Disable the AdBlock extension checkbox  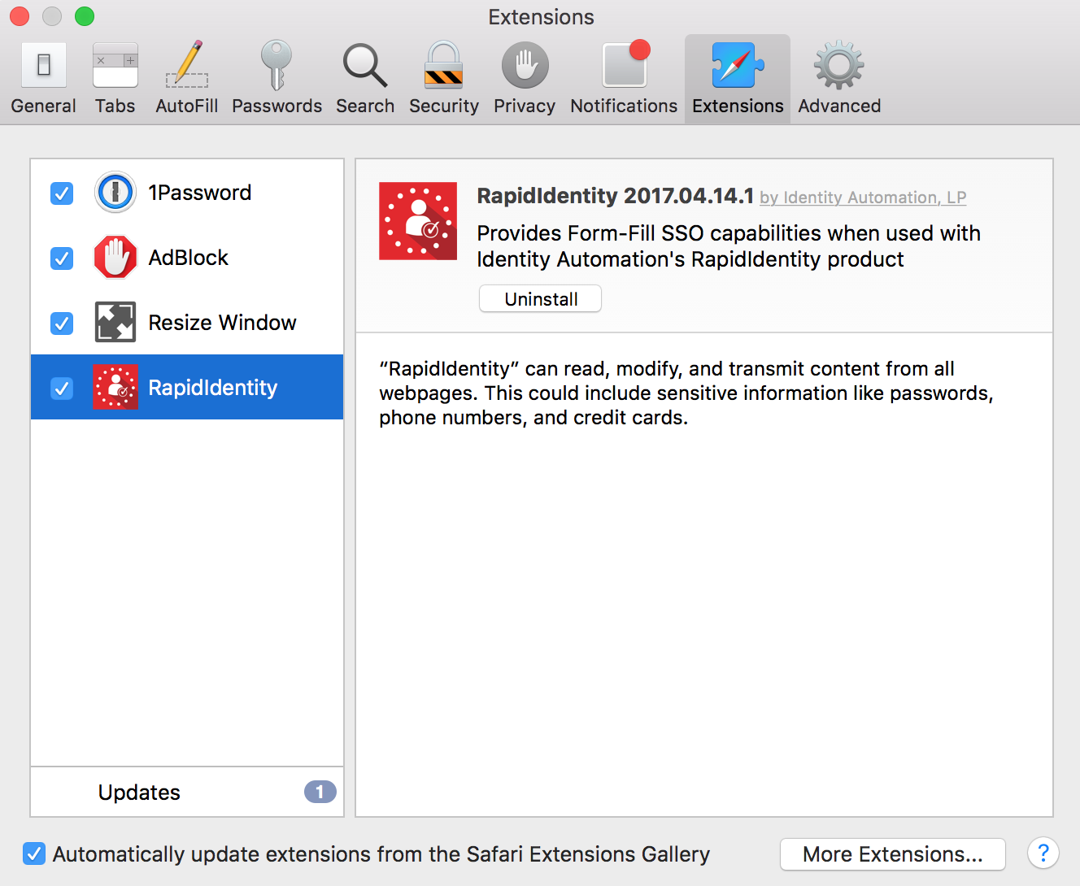pyautogui.click(x=62, y=258)
